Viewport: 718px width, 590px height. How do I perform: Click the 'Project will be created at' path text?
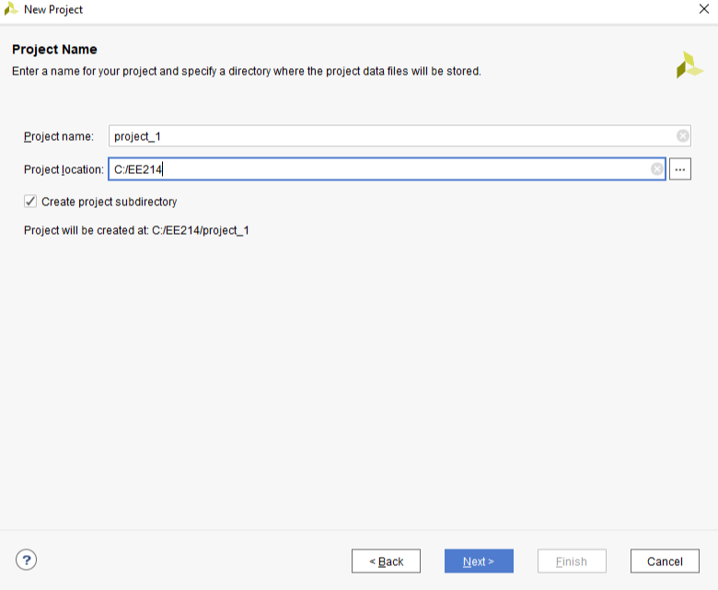[x=136, y=230]
